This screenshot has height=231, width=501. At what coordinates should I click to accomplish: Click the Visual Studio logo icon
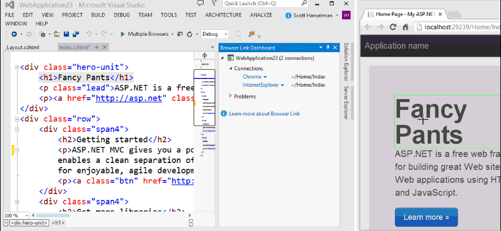9,5
